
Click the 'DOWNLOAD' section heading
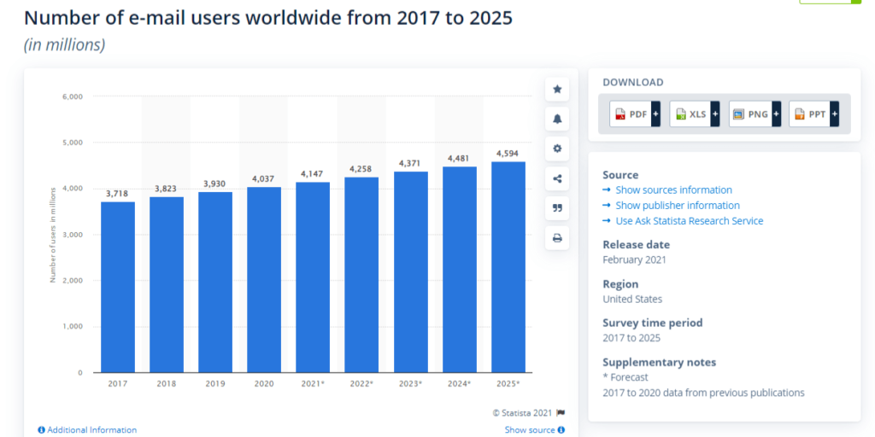pyautogui.click(x=633, y=83)
